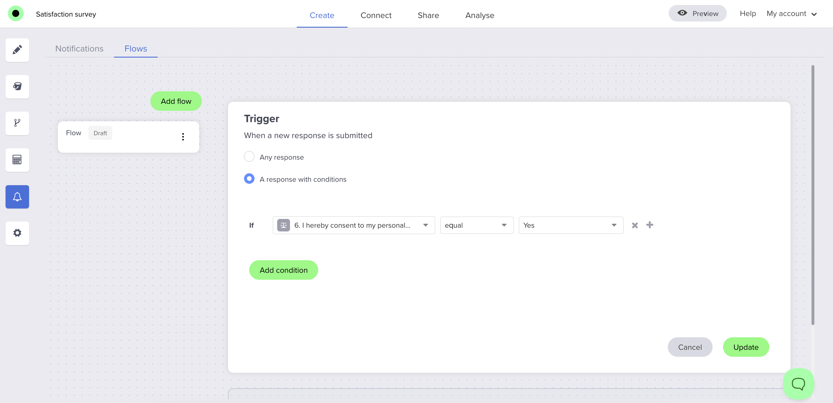Open the Notifications sub-tab
Image resolution: width=833 pixels, height=403 pixels.
[x=79, y=49]
